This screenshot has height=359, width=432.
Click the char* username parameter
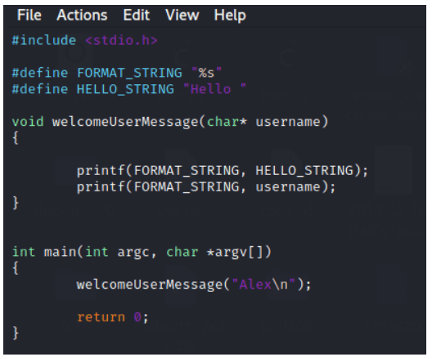(268, 122)
